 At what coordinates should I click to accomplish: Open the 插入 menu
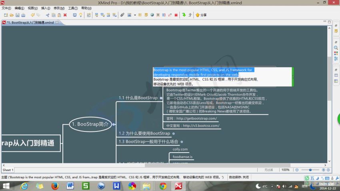coord(46,8)
